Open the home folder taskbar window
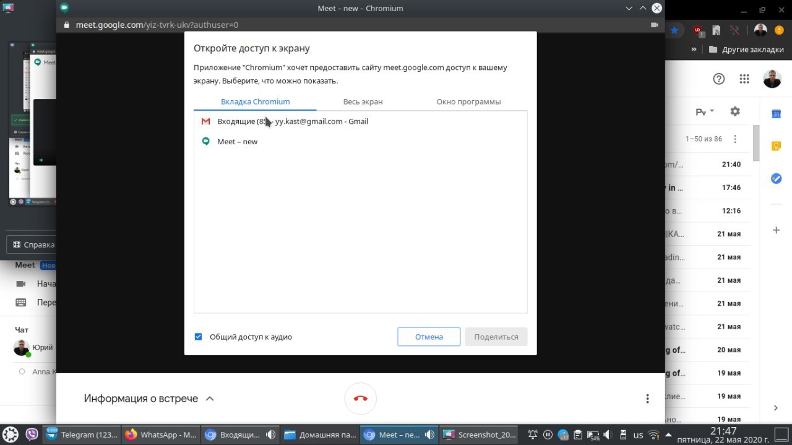Image resolution: width=792 pixels, height=445 pixels. (x=320, y=434)
